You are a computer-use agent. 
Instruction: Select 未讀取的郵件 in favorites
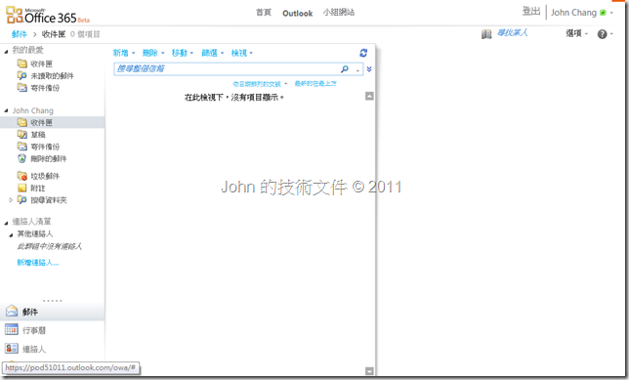(x=52, y=75)
